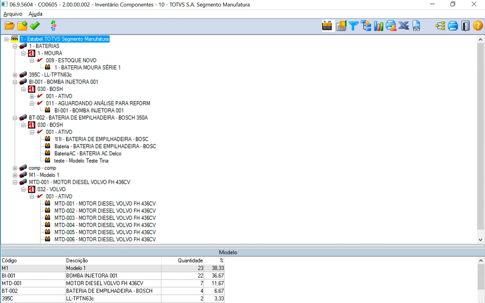Image resolution: width=485 pixels, height=303 pixels.
Task: Click the yellow hierarchy diagram icon
Action: click(440, 26)
